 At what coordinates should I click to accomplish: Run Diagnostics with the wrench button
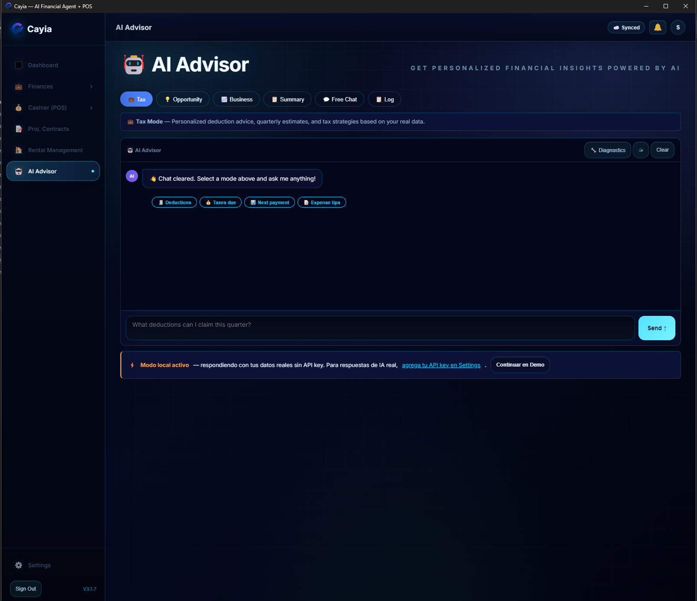[608, 150]
